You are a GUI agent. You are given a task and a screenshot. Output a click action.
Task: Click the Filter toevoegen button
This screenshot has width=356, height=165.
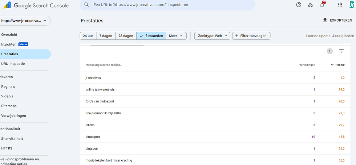pos(251,36)
